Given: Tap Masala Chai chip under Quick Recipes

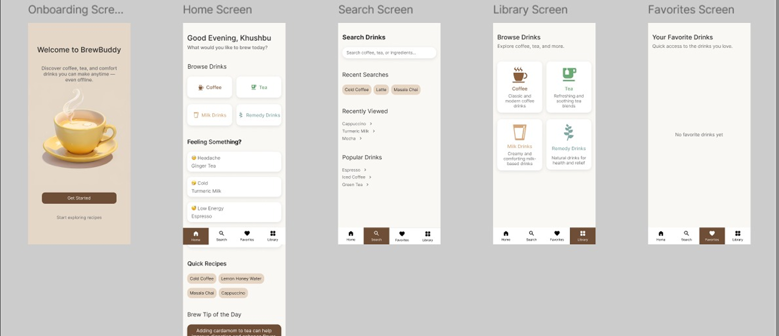Looking at the screenshot, I should pyautogui.click(x=202, y=293).
